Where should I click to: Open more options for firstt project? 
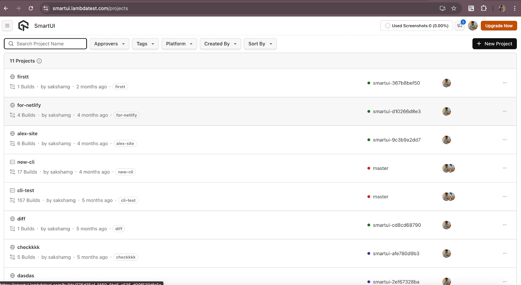tap(504, 83)
